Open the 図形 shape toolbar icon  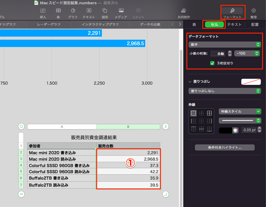click(105, 11)
